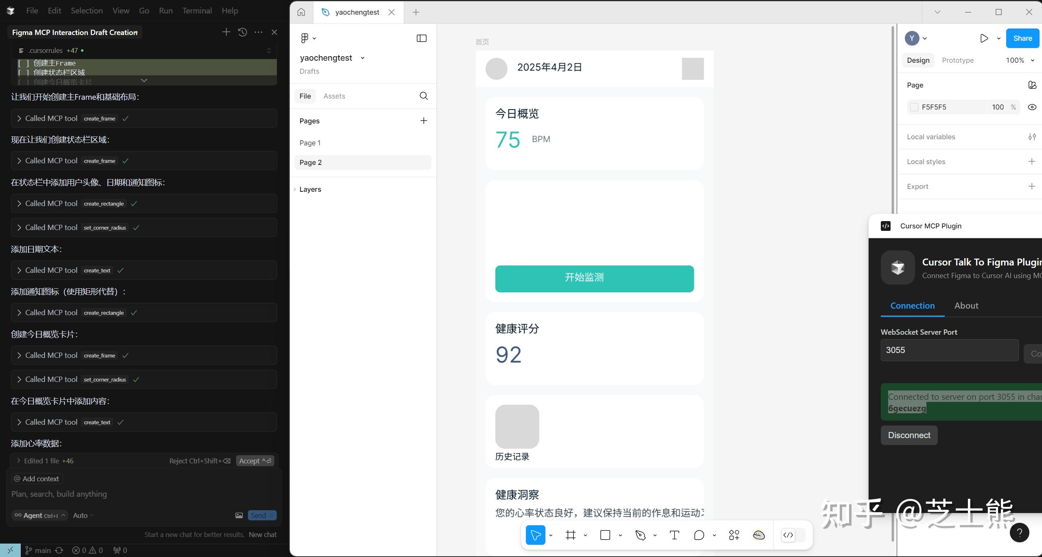Open the Terminal menu
This screenshot has height=557, width=1042.
(197, 11)
